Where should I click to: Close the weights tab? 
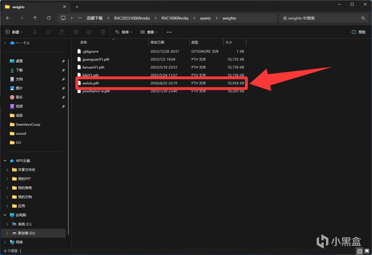coord(65,7)
